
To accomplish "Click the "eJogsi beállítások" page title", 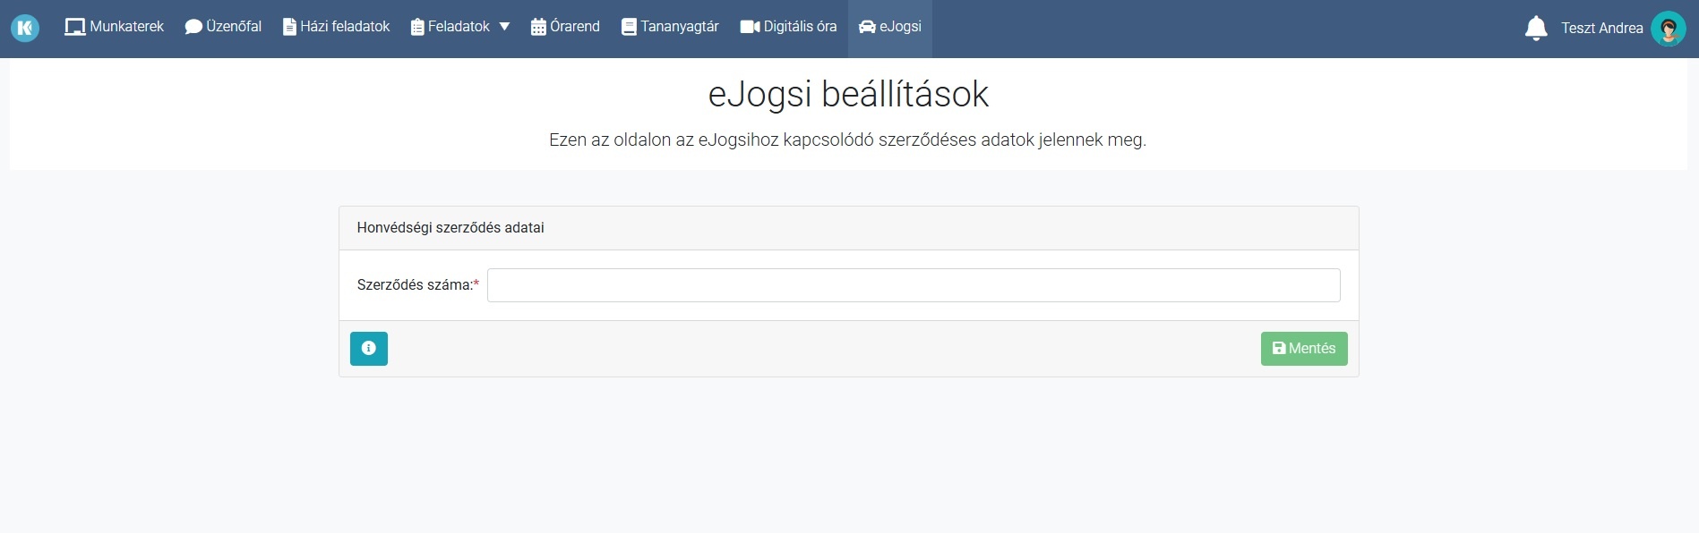I will pyautogui.click(x=848, y=95).
